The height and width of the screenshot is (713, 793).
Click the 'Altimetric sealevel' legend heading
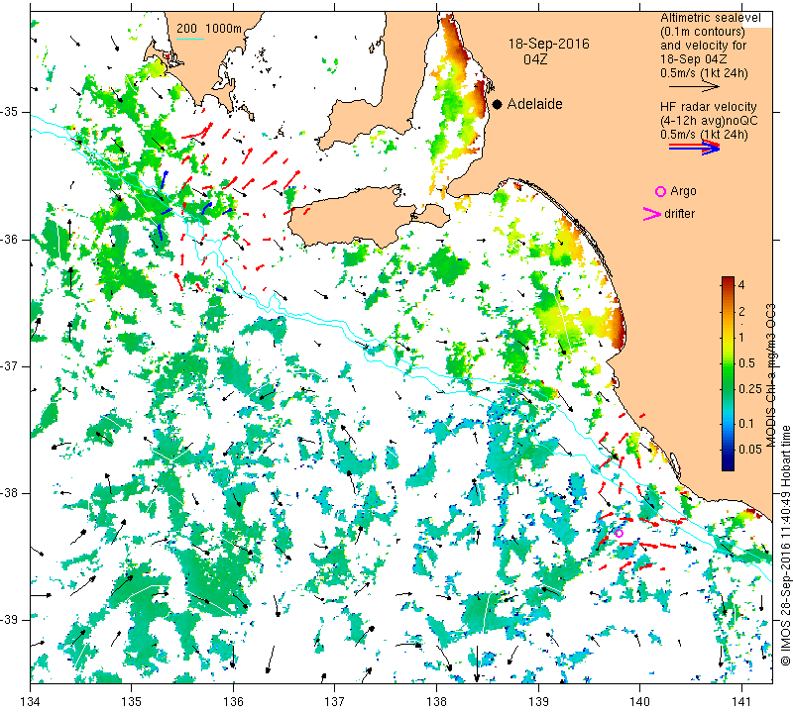click(x=710, y=18)
